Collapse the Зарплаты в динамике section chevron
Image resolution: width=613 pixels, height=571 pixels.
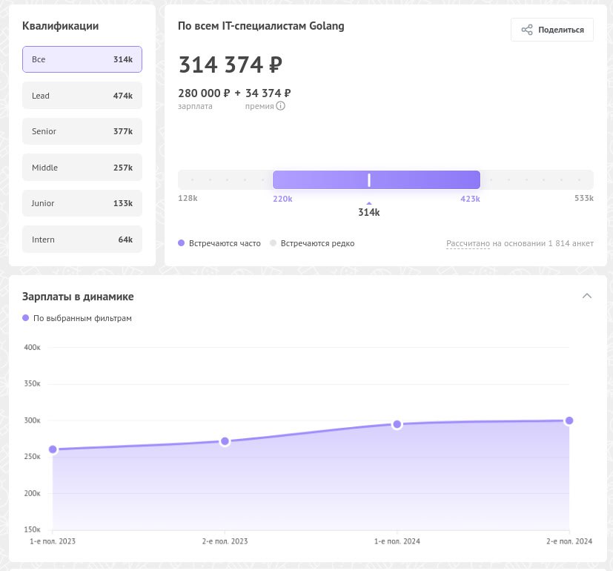(x=586, y=296)
